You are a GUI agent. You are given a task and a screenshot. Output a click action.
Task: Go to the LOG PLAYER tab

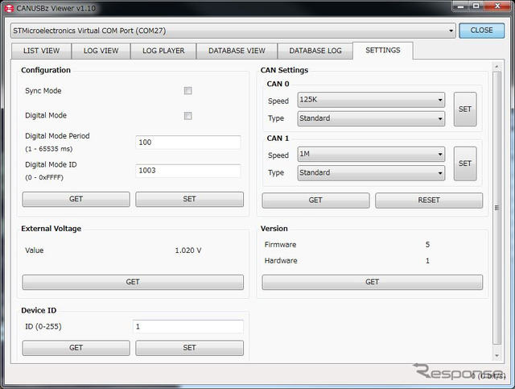click(x=163, y=51)
